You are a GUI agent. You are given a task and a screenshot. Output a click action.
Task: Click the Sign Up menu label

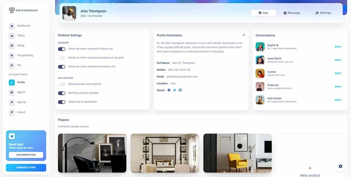click(21, 102)
